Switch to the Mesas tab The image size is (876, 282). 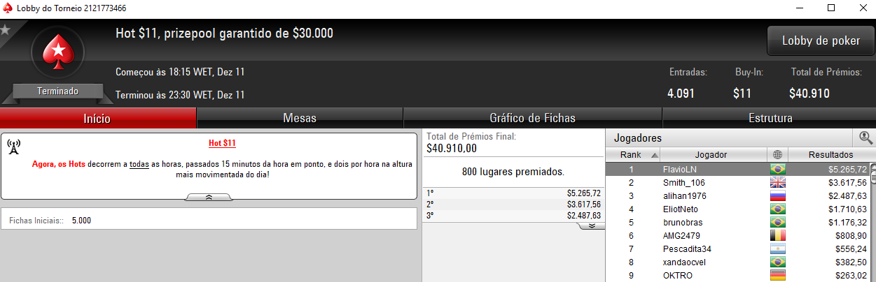[x=300, y=119]
